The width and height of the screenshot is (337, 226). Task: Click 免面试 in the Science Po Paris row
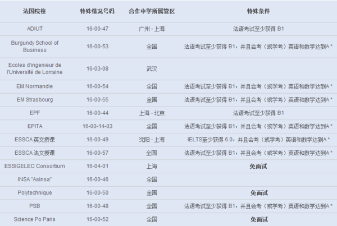[x=259, y=219]
